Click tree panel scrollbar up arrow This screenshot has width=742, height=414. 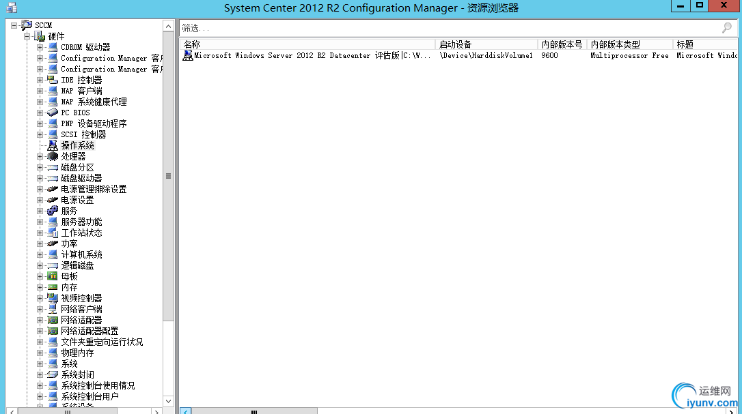click(x=169, y=26)
